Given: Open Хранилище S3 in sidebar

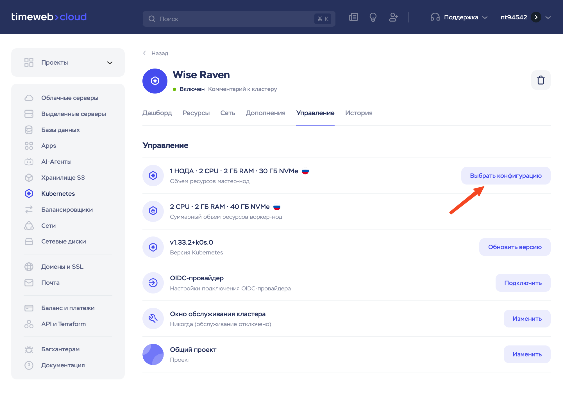Looking at the screenshot, I should [63, 177].
